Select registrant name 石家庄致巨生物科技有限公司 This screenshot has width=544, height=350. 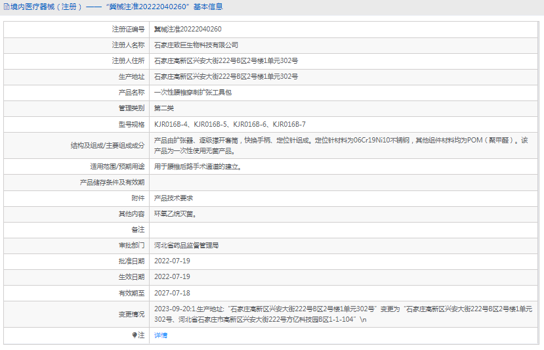196,45
